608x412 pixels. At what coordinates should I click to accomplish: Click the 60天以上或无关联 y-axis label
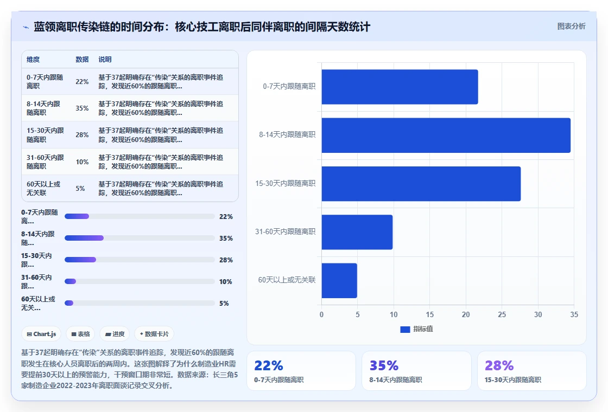pos(287,280)
